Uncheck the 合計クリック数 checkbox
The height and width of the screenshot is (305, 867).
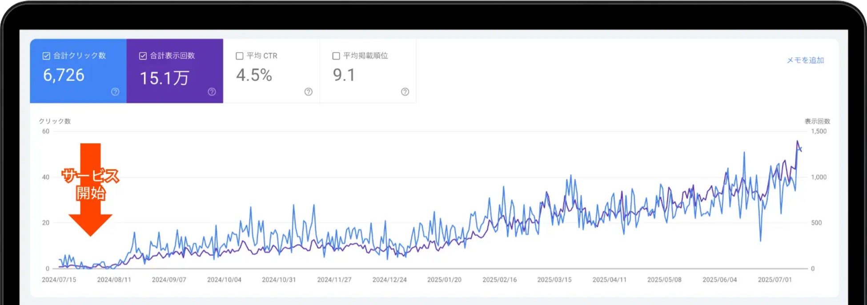click(x=46, y=56)
